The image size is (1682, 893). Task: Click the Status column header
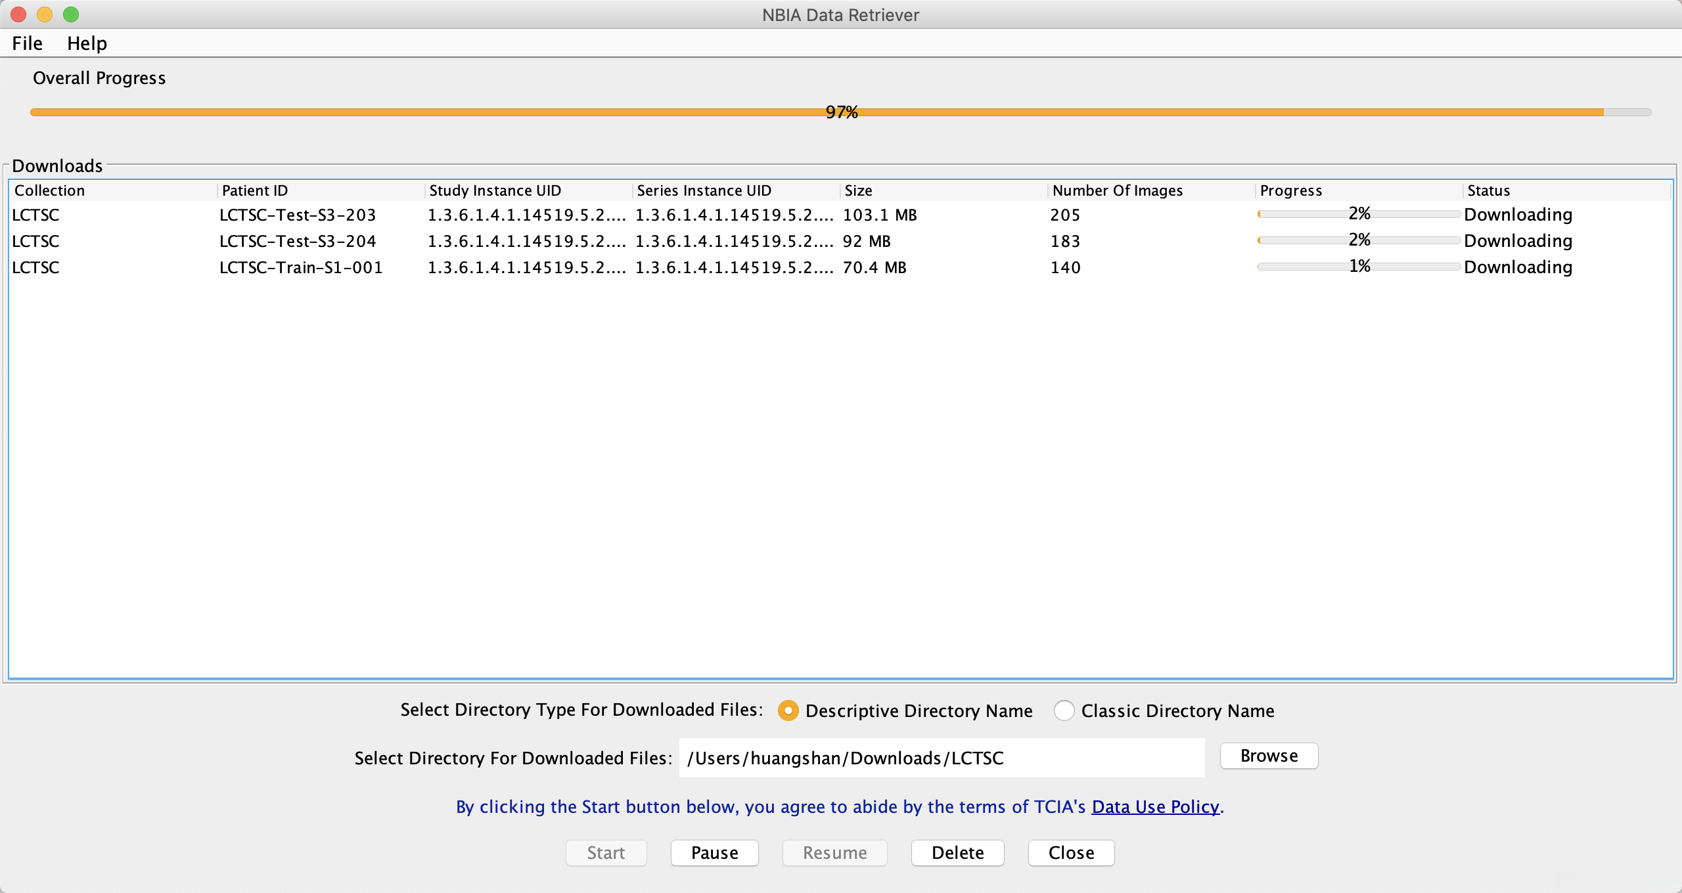pyautogui.click(x=1488, y=190)
